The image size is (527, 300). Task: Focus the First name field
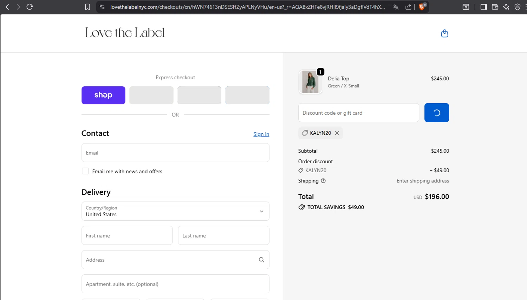[x=127, y=235]
